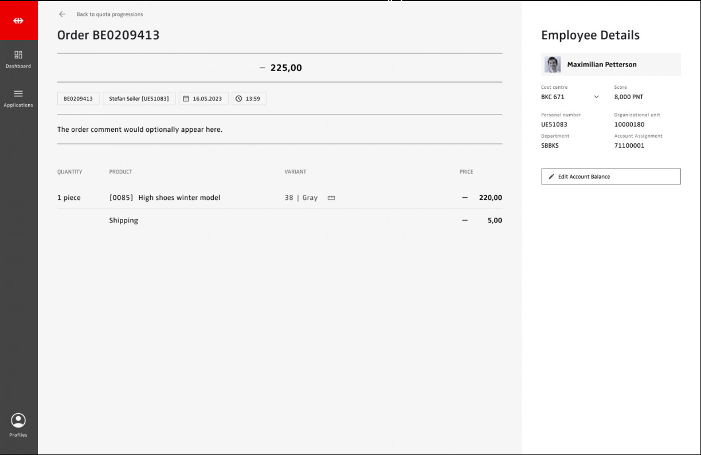Click the pencil icon on Edit Account Balance
Viewport: 701px width, 455px height.
tap(551, 176)
